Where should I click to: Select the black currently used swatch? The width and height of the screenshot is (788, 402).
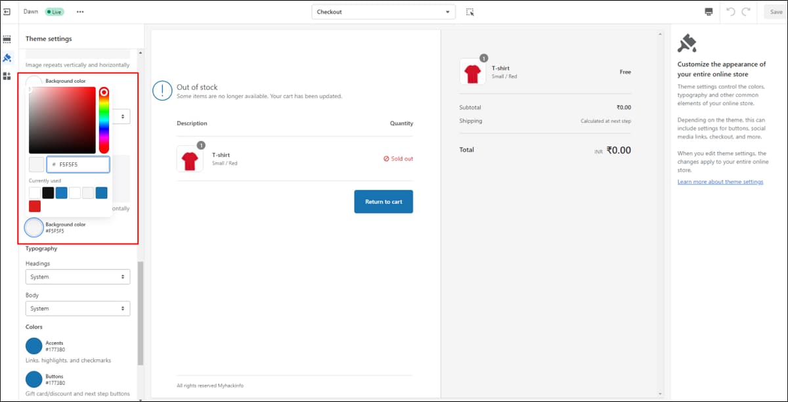coord(48,192)
